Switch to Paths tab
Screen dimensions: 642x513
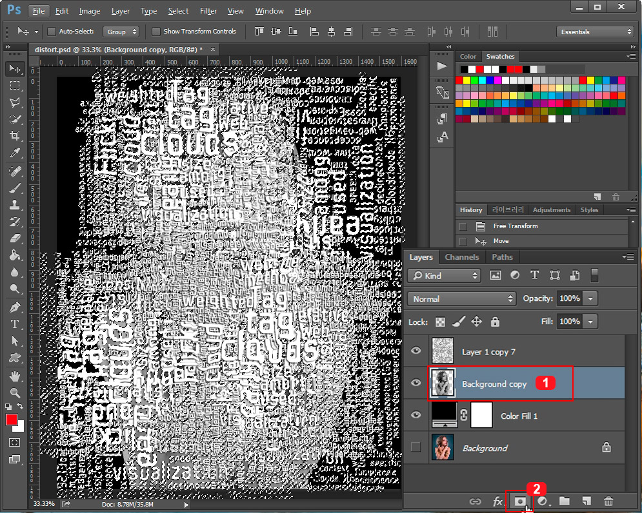click(502, 257)
